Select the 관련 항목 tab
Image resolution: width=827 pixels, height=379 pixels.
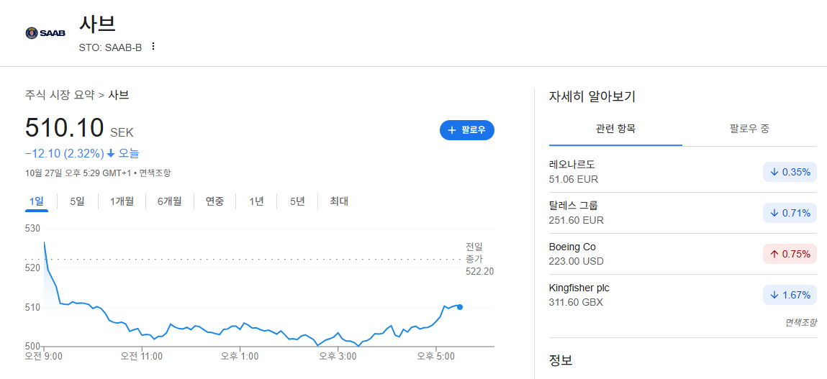pos(615,129)
